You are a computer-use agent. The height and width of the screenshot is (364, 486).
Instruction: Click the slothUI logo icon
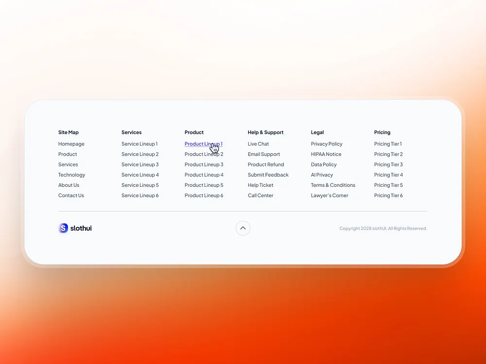click(x=63, y=228)
